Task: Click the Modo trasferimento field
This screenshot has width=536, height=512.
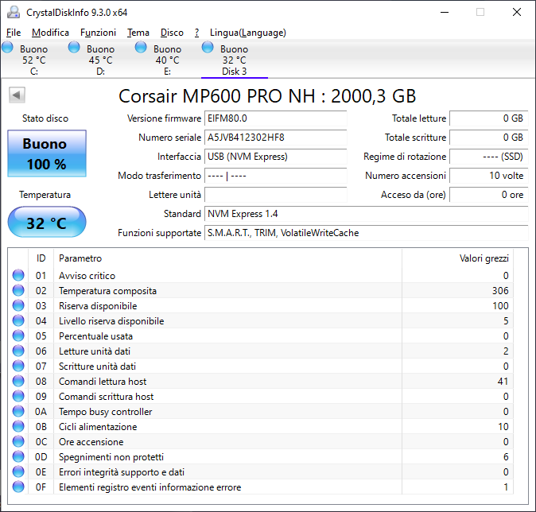Action: 275,176
